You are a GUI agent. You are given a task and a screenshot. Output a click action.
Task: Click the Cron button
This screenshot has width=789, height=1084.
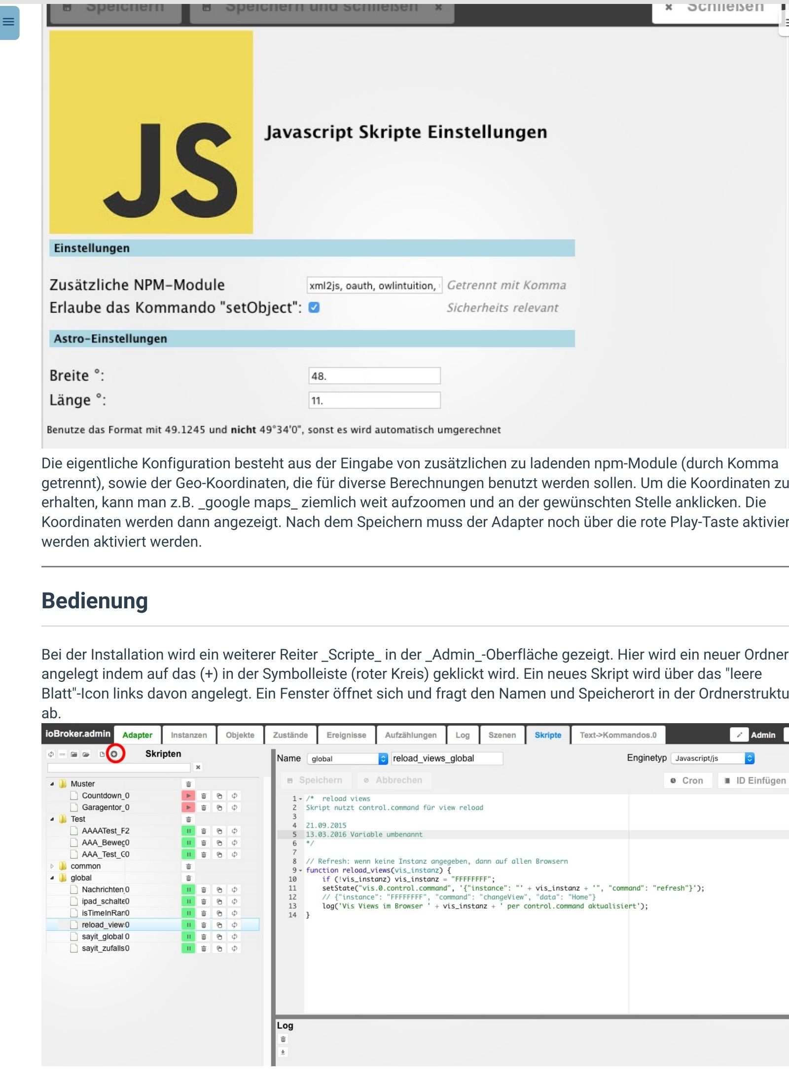(688, 781)
